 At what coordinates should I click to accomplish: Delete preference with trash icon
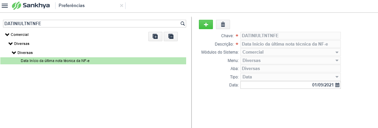(x=223, y=24)
